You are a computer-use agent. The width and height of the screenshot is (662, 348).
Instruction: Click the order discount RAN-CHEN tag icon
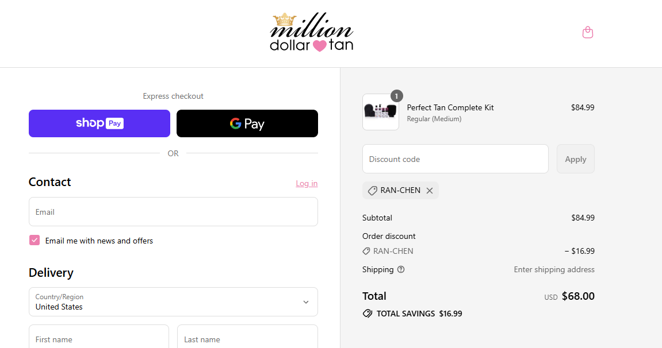[x=366, y=251]
